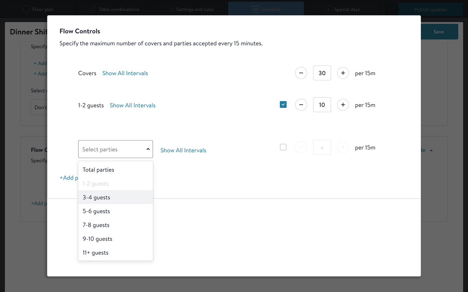Screen dimensions: 468x292
Task: Show all intervals for Covers
Action: 125,73
